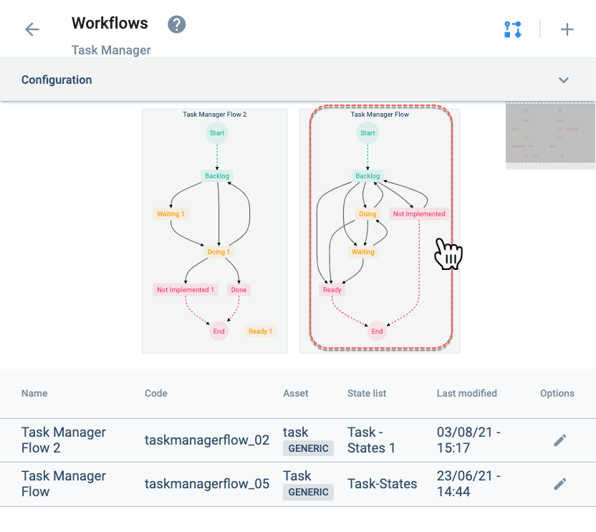
Task: Sort by the Code column header
Action: (156, 393)
